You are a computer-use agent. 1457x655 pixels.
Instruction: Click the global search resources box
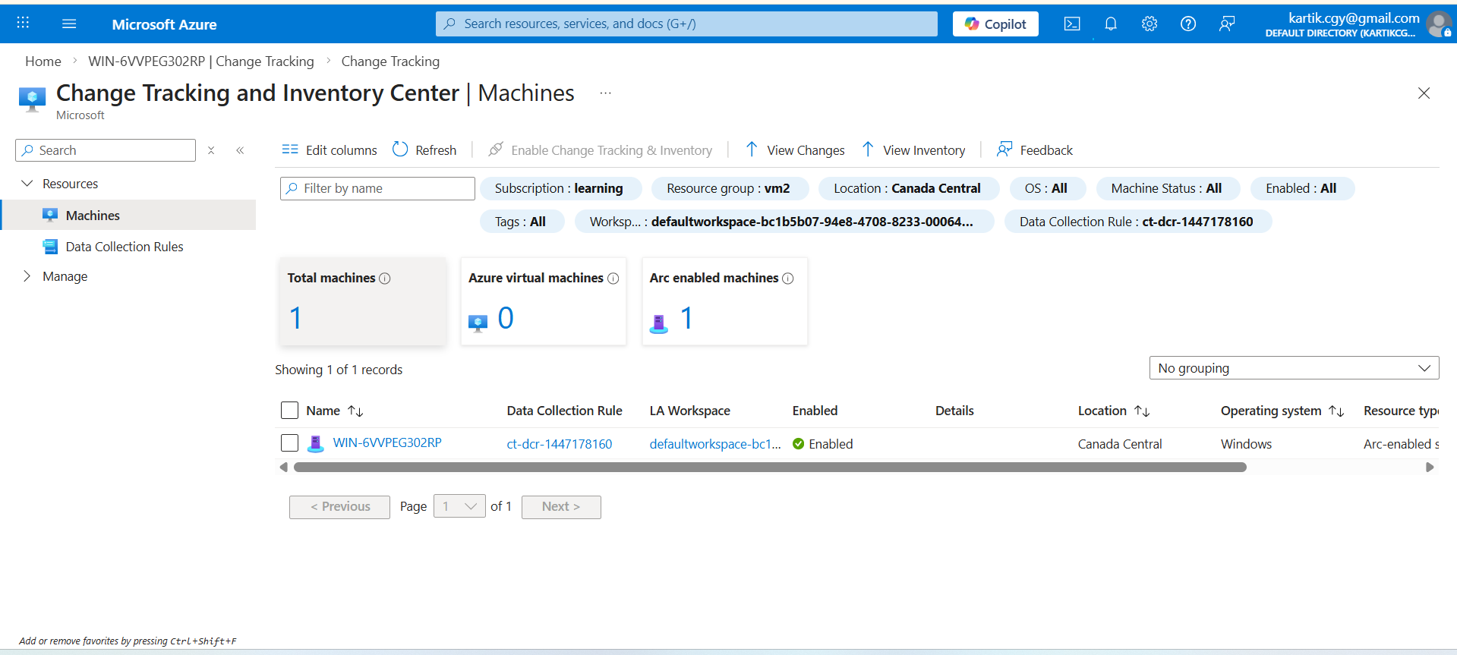(x=686, y=24)
